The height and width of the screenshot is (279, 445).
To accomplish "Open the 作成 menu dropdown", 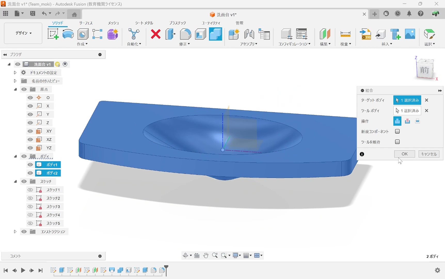I will [82, 44].
